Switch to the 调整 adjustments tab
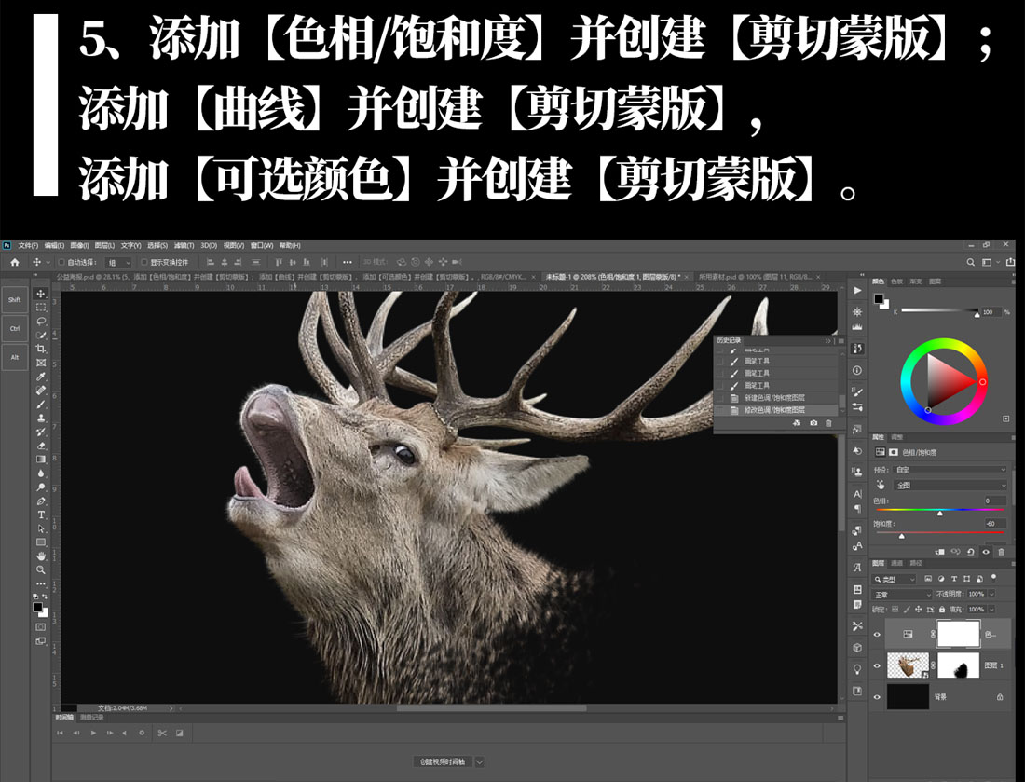This screenshot has width=1025, height=782. point(896,437)
